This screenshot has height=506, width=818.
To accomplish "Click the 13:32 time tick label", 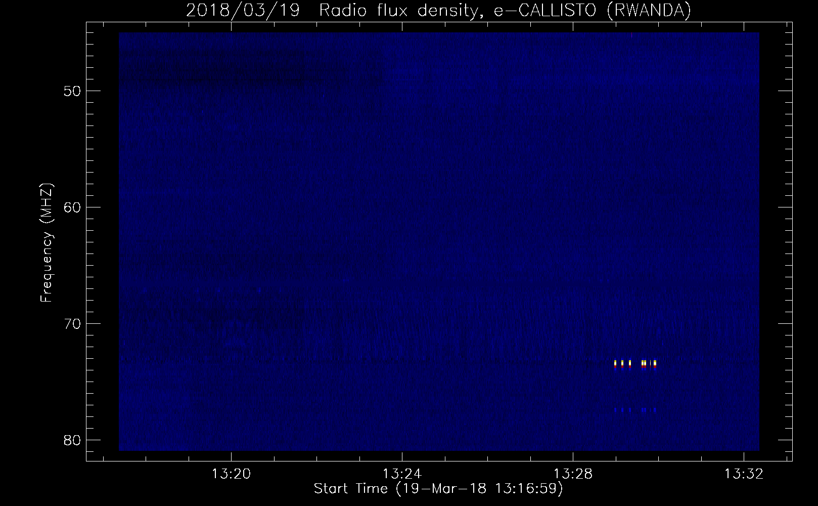I will 744,474.
